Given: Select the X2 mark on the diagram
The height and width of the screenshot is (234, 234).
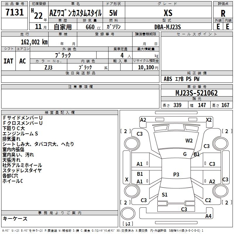Looking at the screenshot, I should point(209,120).
